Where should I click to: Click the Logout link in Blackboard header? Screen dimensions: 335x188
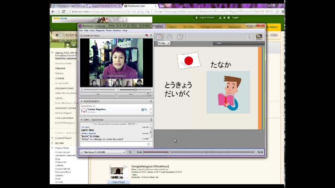click(x=235, y=17)
